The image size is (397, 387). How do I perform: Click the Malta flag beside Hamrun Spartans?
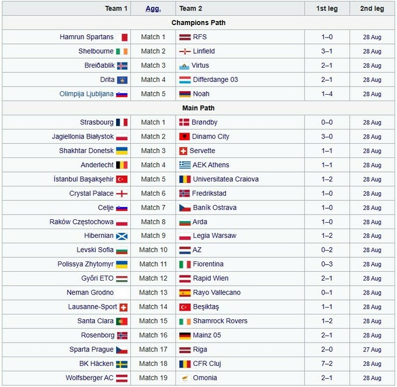[x=122, y=37]
